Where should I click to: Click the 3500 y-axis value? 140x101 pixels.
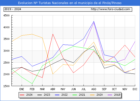[6, 39]
